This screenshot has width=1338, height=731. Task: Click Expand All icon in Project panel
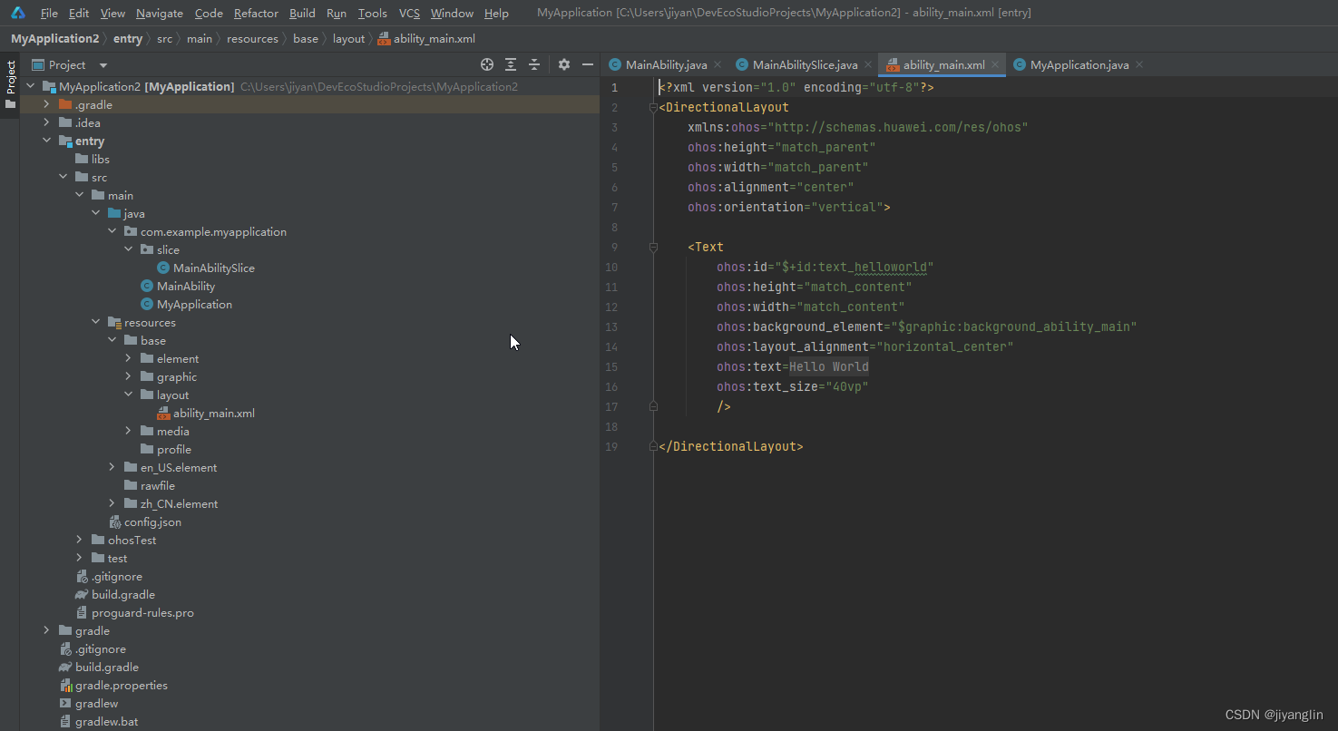511,64
